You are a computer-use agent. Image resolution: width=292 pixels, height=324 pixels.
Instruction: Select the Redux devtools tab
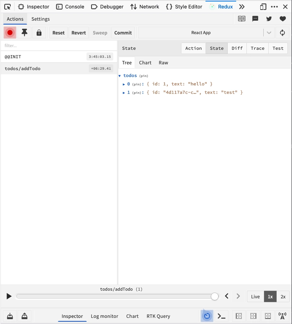click(x=221, y=7)
